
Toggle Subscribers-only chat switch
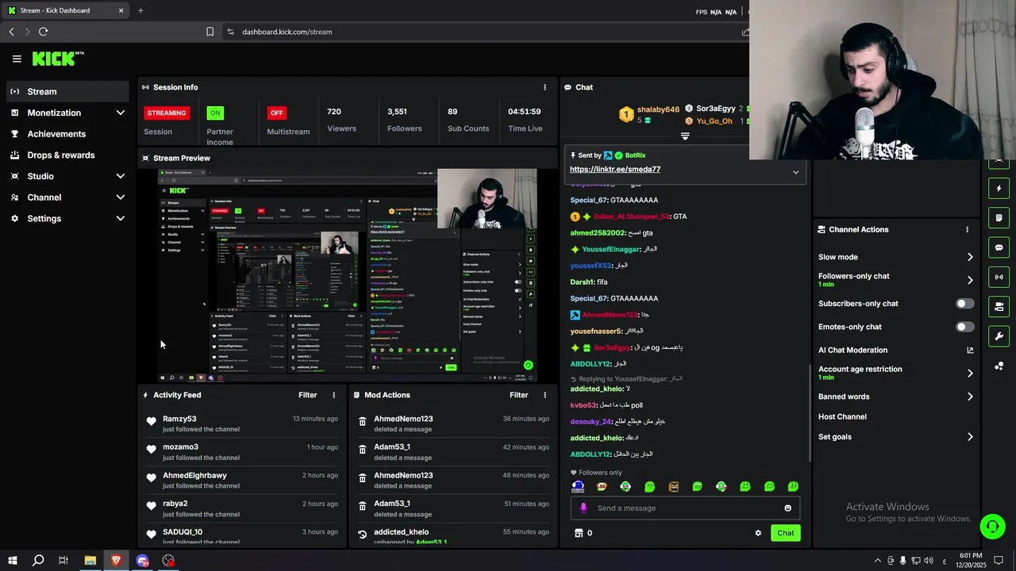pos(965,304)
